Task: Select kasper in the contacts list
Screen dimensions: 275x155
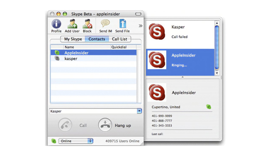Action: [71, 59]
